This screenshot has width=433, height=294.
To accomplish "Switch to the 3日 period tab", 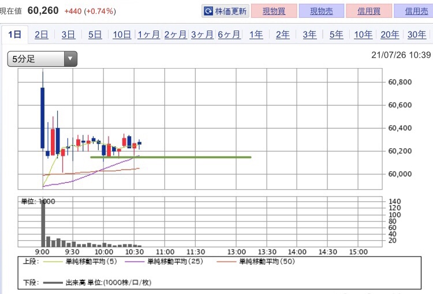I will click(68, 35).
